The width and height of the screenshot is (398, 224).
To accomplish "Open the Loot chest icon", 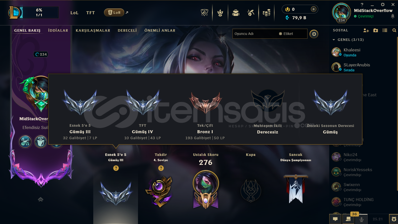I will 251,12.
